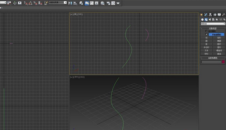The width and height of the screenshot is (226, 130).
Task: Toggle the Angle Snap icon
Action: point(30,3)
